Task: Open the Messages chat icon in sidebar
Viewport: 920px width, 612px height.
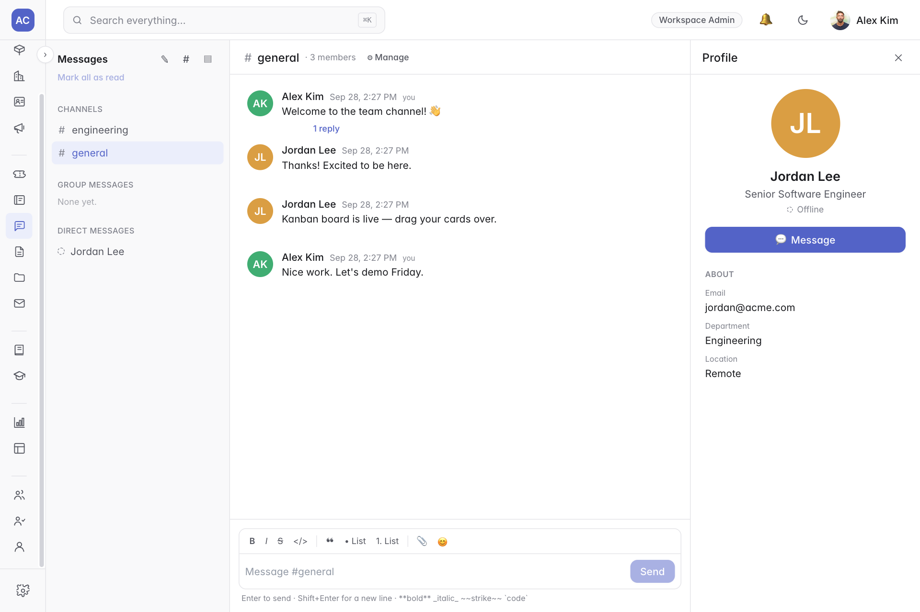Action: pyautogui.click(x=19, y=226)
